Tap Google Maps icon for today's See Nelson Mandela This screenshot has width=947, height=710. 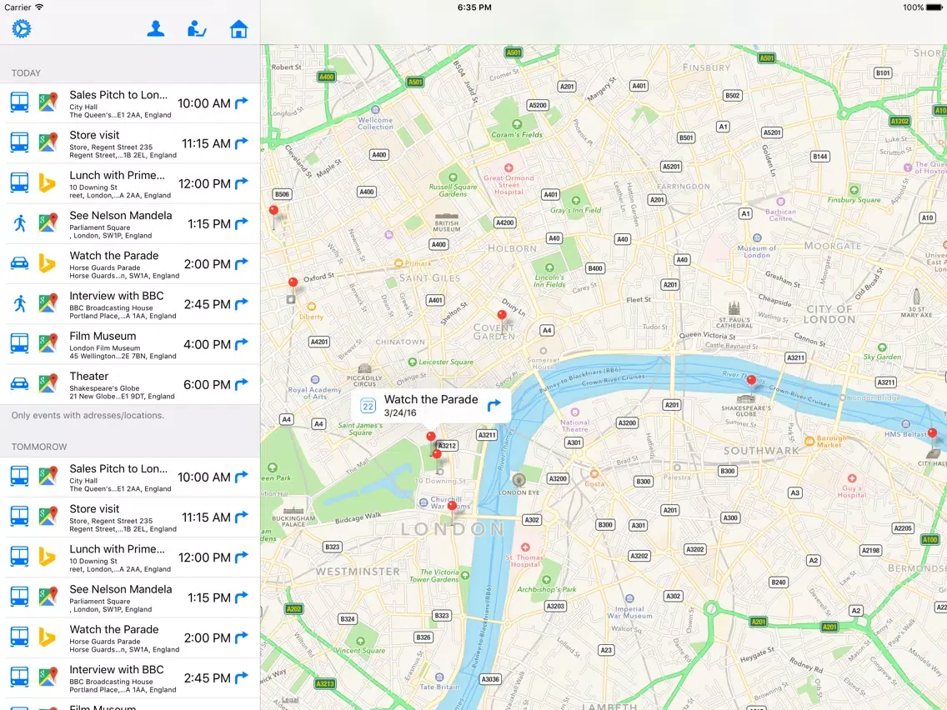48,222
